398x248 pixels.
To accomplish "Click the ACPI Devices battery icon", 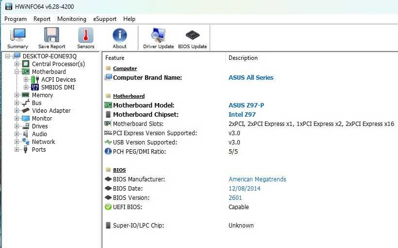I will pyautogui.click(x=35, y=79).
